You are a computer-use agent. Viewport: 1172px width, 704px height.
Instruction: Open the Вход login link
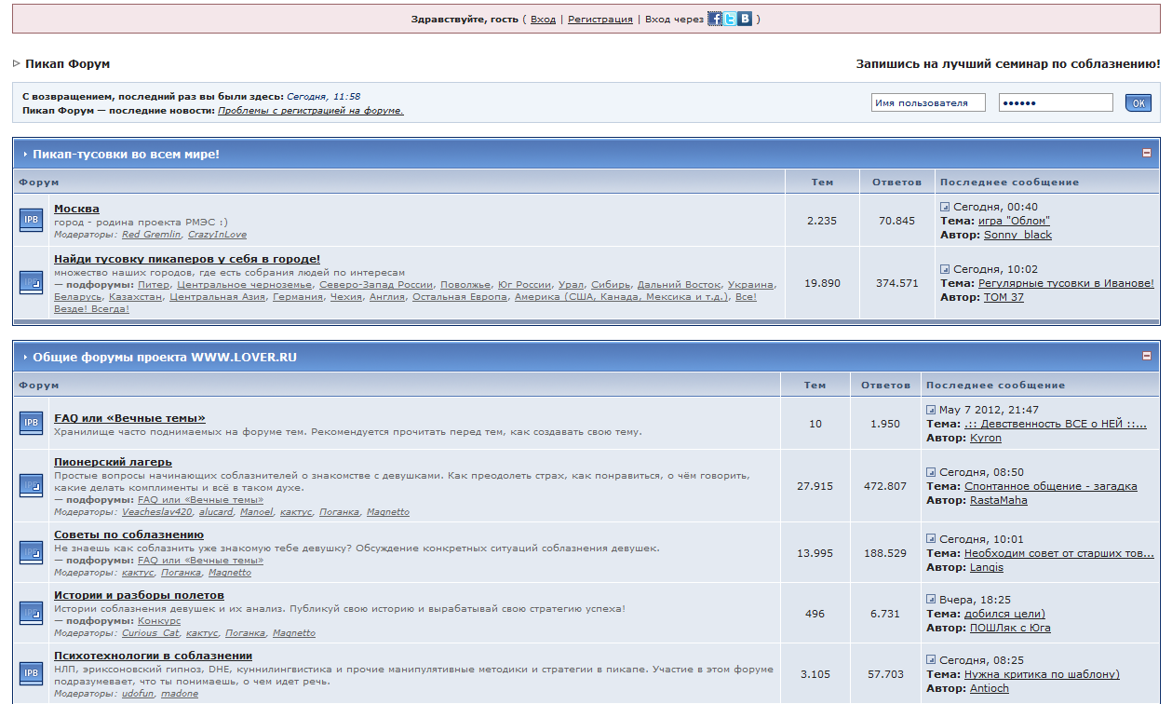[543, 19]
